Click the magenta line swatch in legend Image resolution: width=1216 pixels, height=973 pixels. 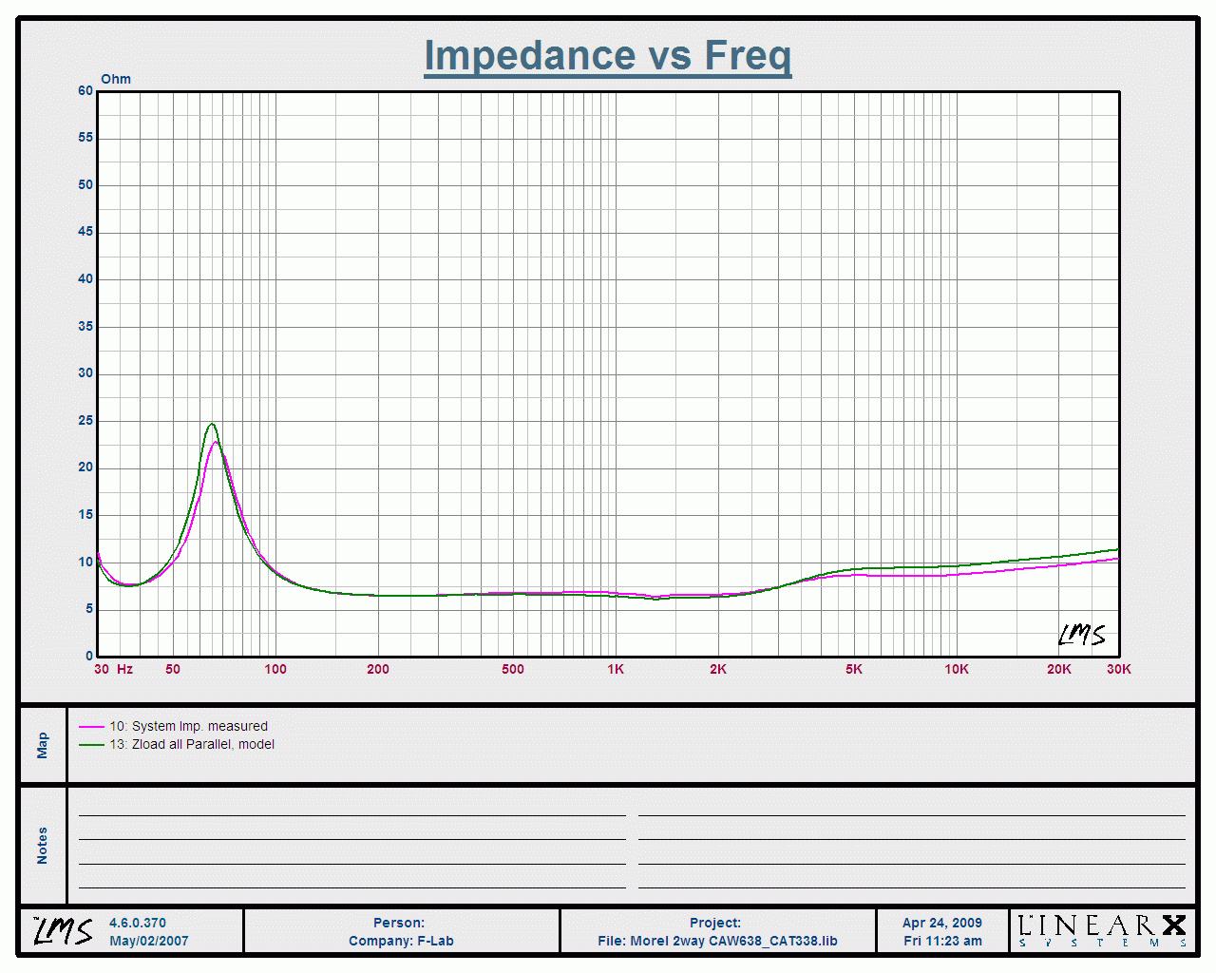pos(91,727)
